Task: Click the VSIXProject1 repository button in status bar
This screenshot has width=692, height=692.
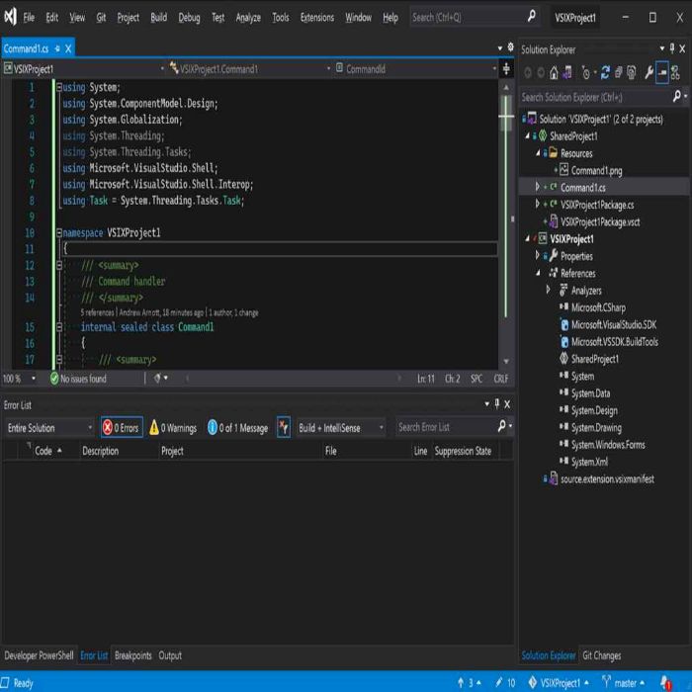Action: pos(559,683)
